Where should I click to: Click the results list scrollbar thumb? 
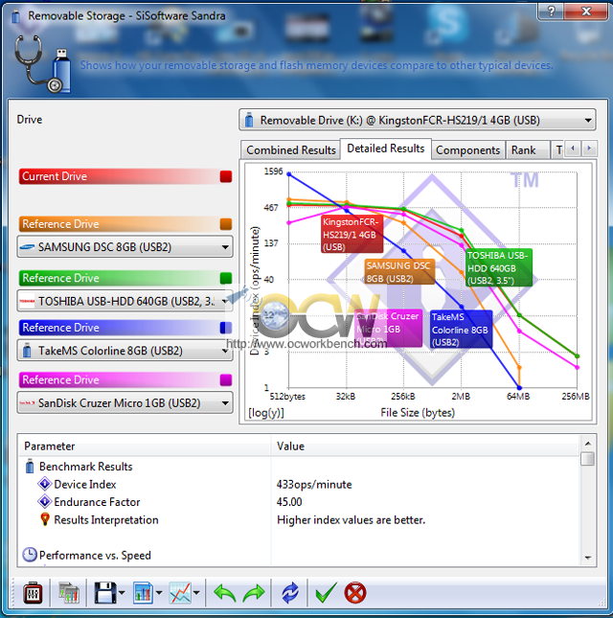click(x=588, y=458)
